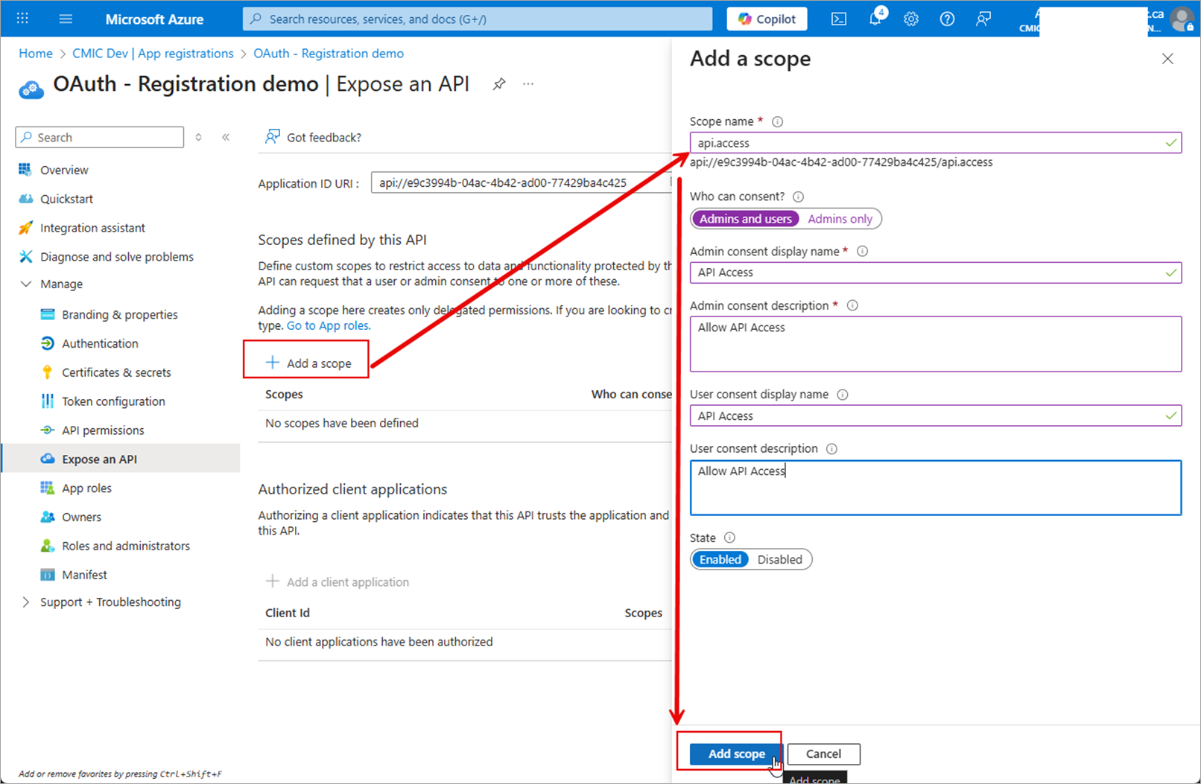Viewport: 1201px width, 784px height.
Task: Click the Add scope button
Action: [x=735, y=754]
